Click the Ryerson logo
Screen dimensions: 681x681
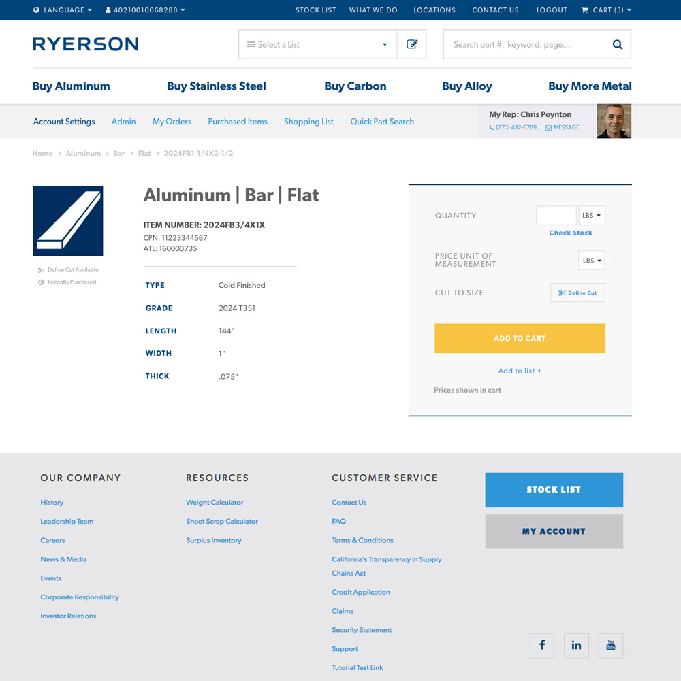(x=85, y=44)
